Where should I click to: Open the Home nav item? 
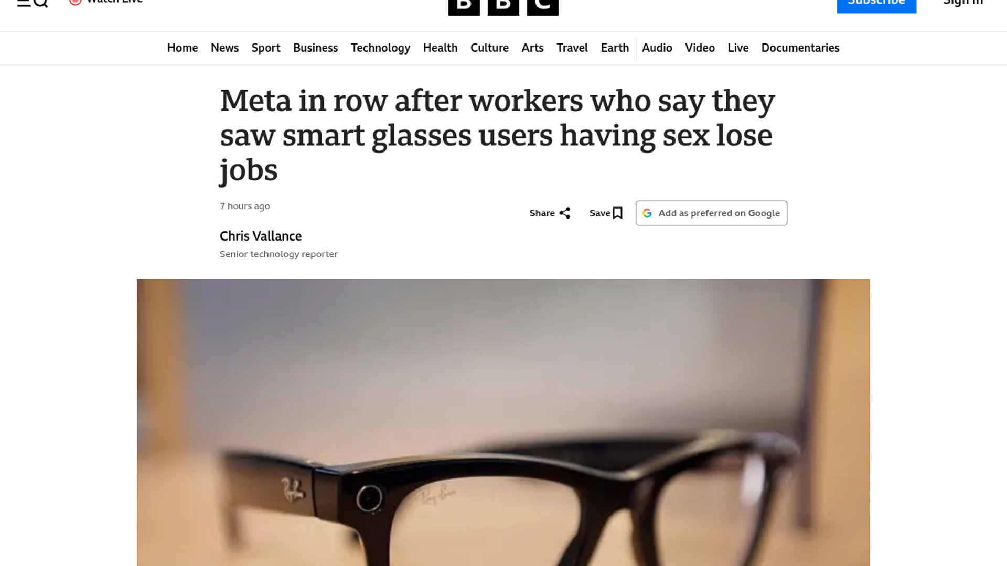pos(183,48)
